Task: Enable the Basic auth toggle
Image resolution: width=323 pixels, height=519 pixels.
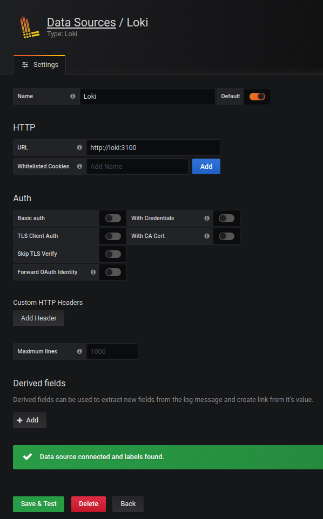Action: click(113, 218)
